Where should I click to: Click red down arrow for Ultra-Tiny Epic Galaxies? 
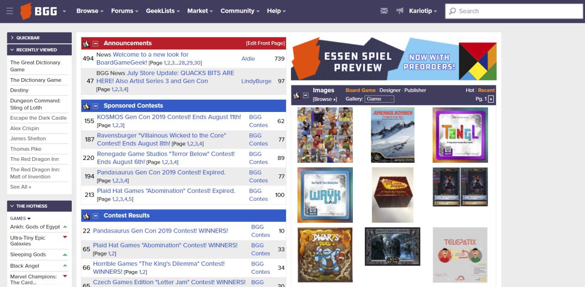pos(65,237)
